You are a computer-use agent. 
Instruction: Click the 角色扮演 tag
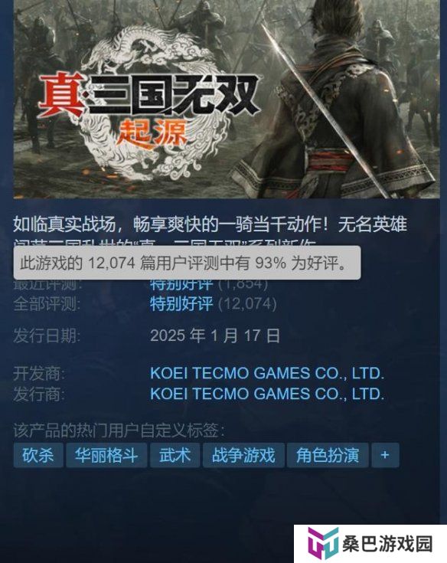click(328, 455)
